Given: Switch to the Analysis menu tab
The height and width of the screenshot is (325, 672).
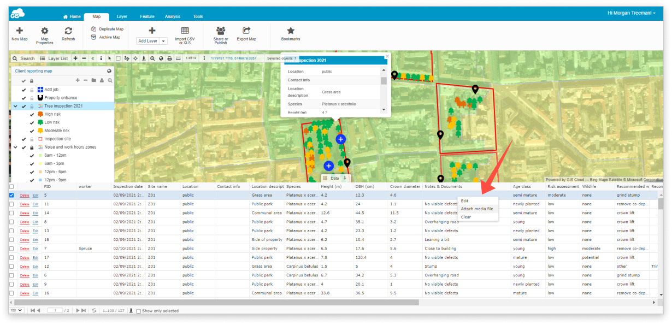Looking at the screenshot, I should [173, 16].
